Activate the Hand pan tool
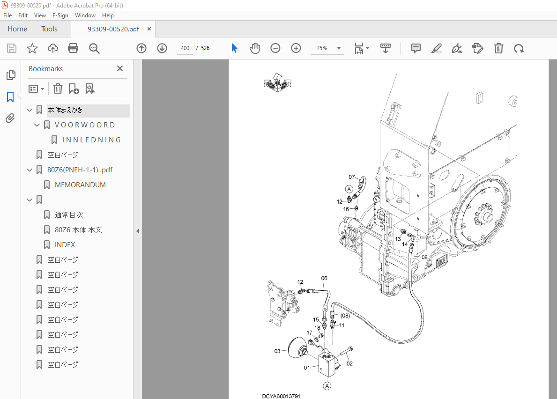557x399 pixels. click(255, 48)
